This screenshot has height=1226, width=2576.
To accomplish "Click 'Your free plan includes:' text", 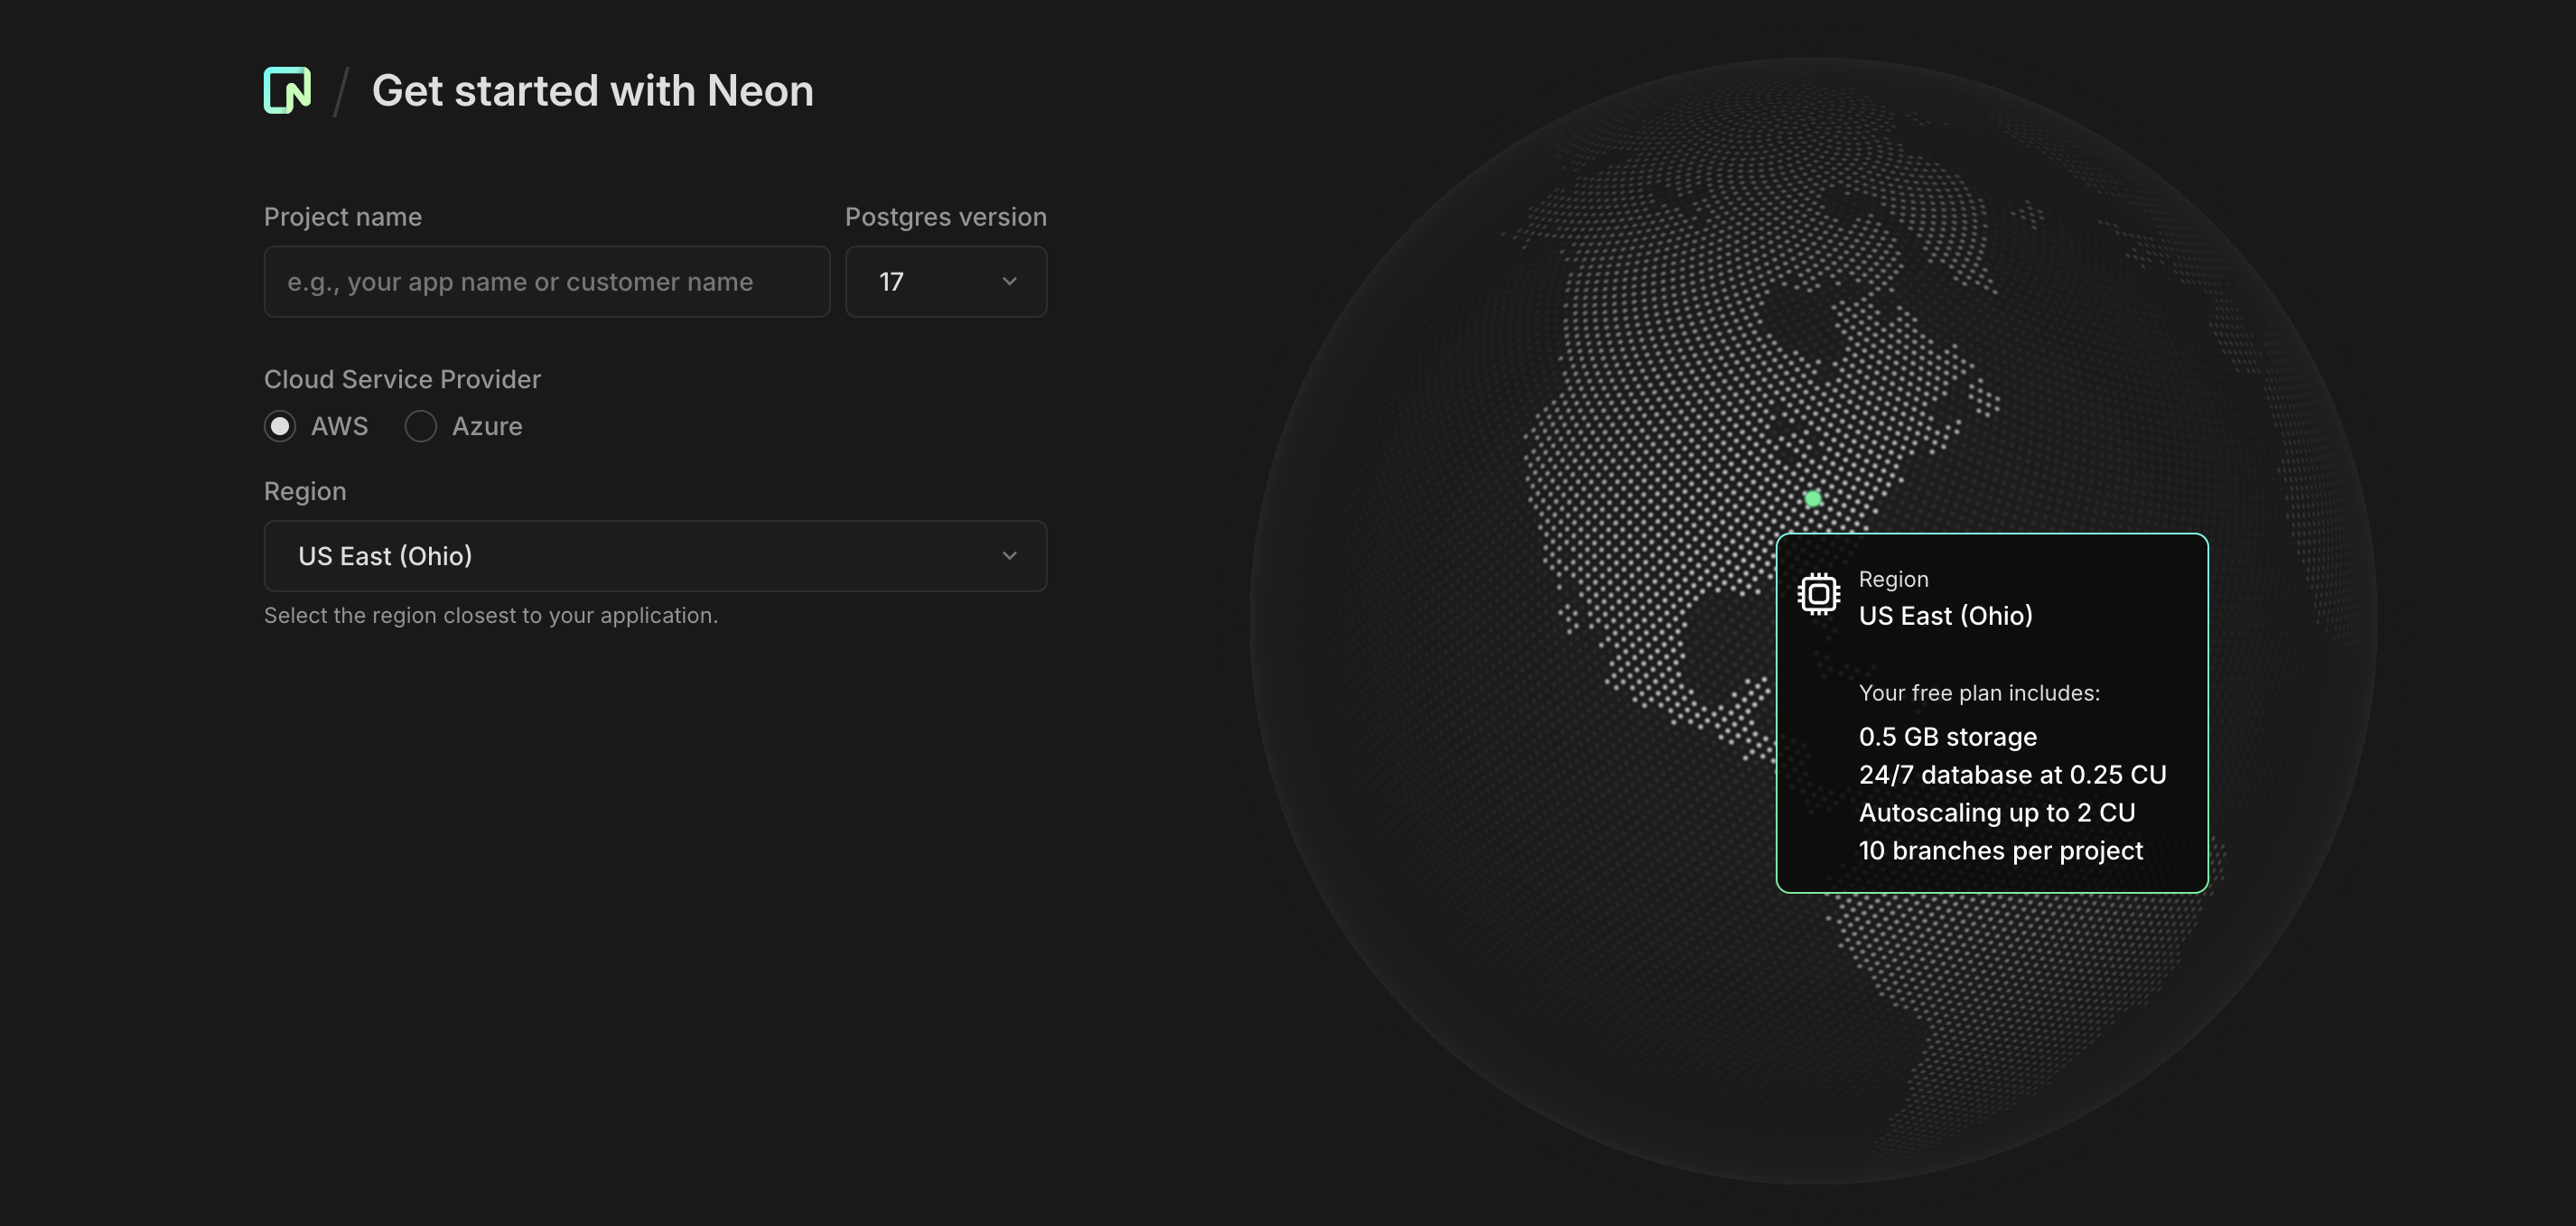I will 1979,692.
